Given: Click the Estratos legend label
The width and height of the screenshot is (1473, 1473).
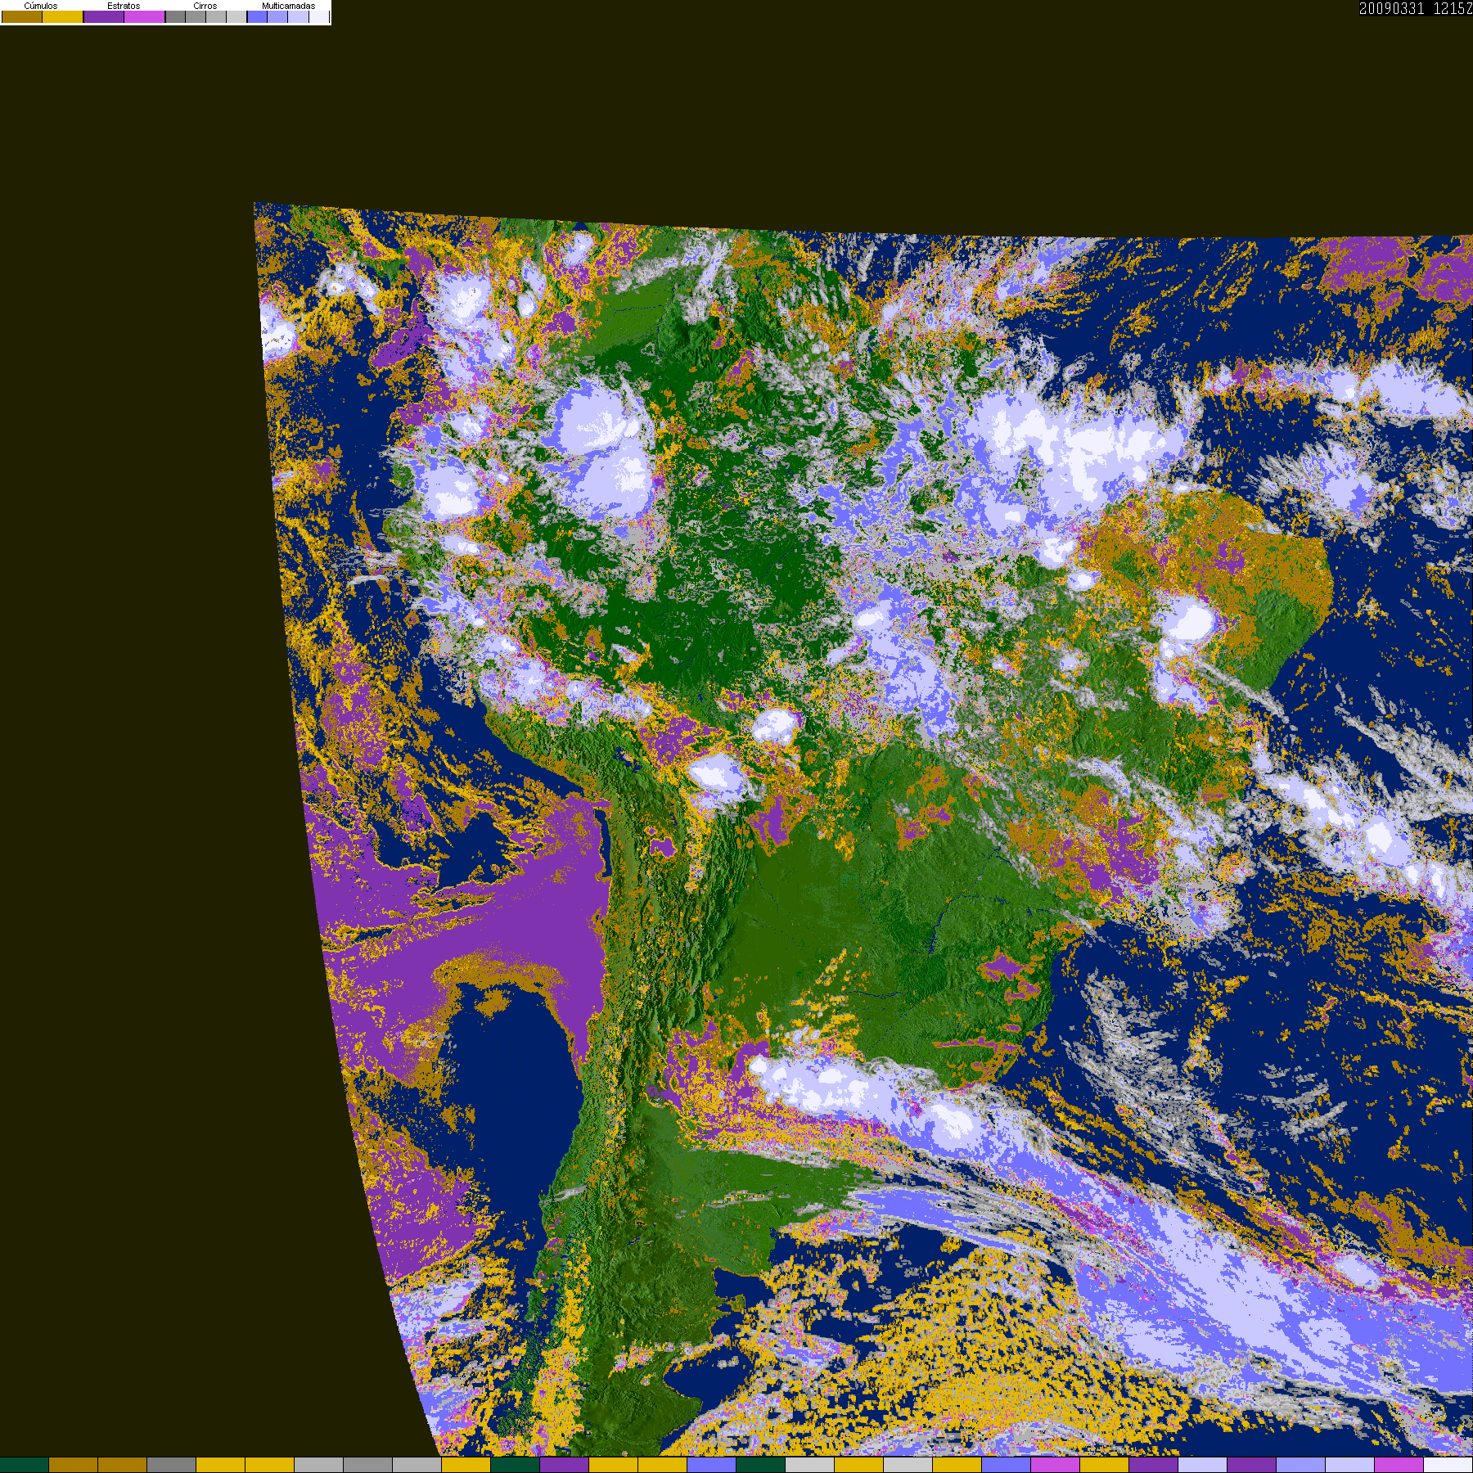Looking at the screenshot, I should [x=124, y=6].
